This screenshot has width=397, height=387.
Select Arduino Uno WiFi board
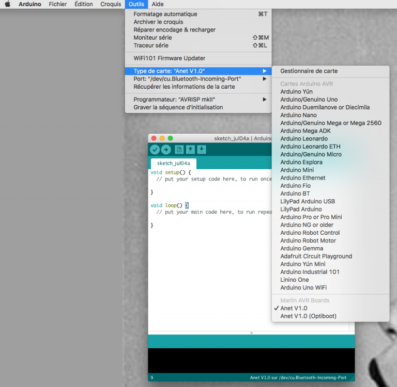pos(330,287)
